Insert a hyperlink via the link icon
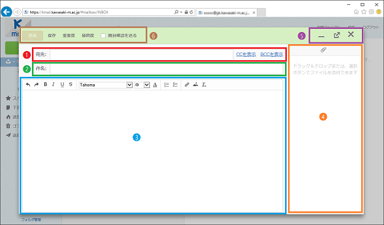The height and width of the screenshot is (225, 384). click(187, 85)
